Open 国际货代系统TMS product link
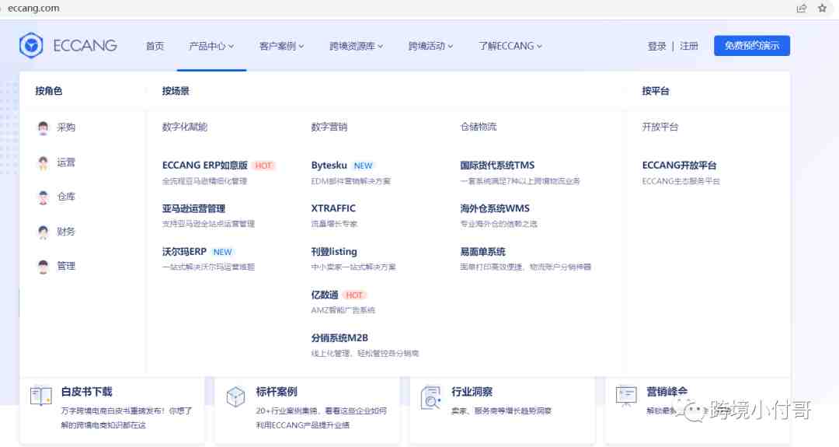The image size is (839, 447). pos(498,166)
